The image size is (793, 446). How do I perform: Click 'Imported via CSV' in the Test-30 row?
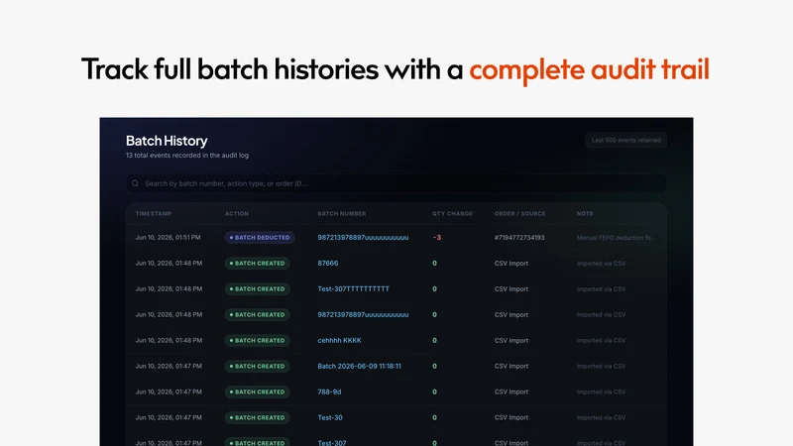(x=602, y=417)
